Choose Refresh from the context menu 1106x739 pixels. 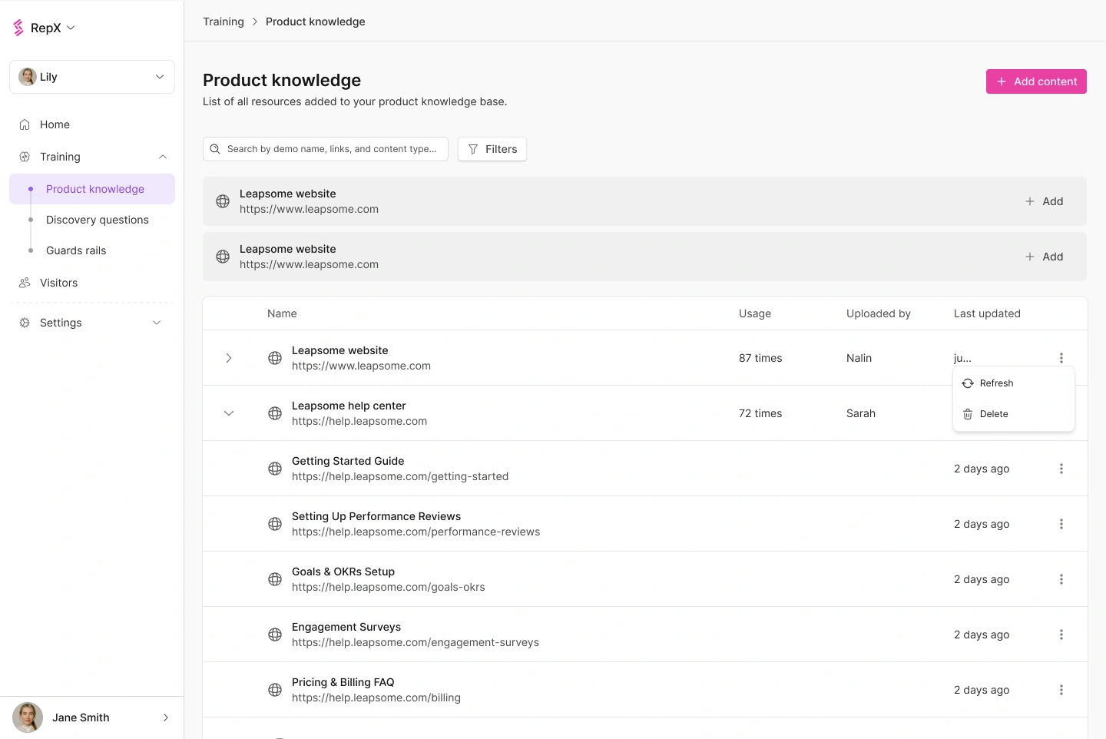[x=1014, y=383]
